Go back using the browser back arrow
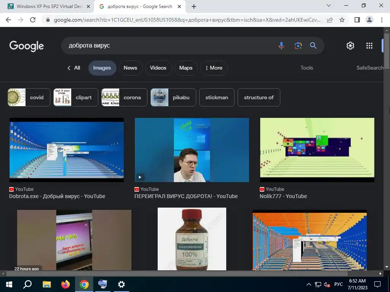This screenshot has height=292, width=390. point(8,20)
